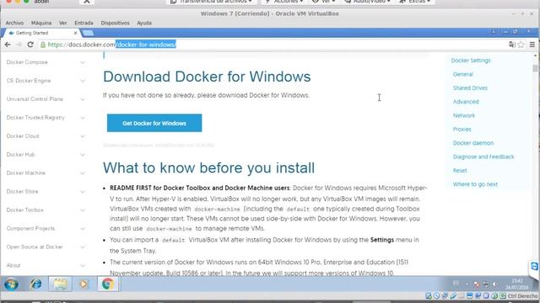
Task: Show hidden system tray icons
Action: pos(467,284)
